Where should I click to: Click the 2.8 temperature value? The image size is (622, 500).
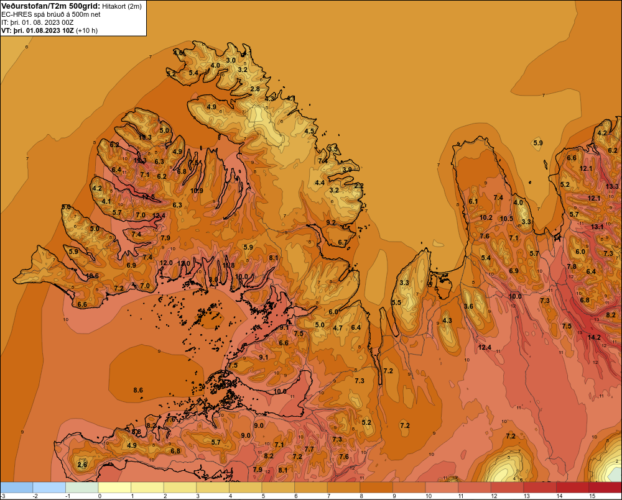coord(255,89)
